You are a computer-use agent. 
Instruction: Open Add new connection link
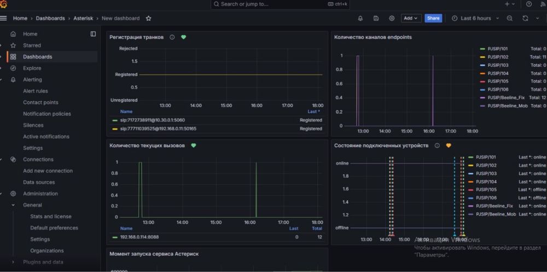(x=48, y=171)
